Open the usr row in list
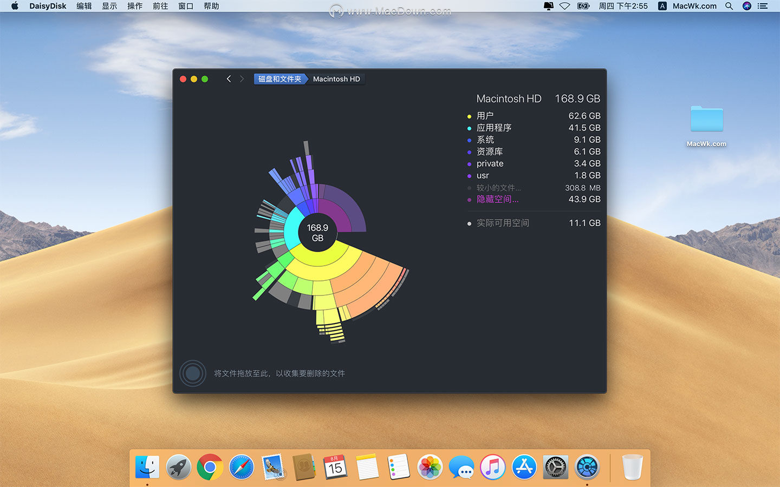 click(534, 175)
